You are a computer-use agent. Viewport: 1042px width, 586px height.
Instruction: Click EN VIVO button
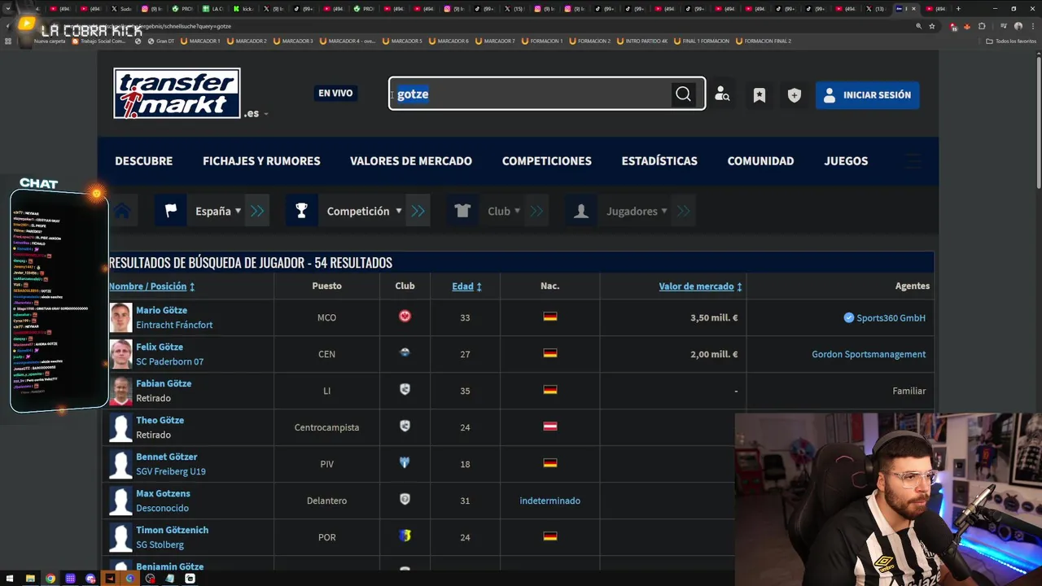coord(335,93)
